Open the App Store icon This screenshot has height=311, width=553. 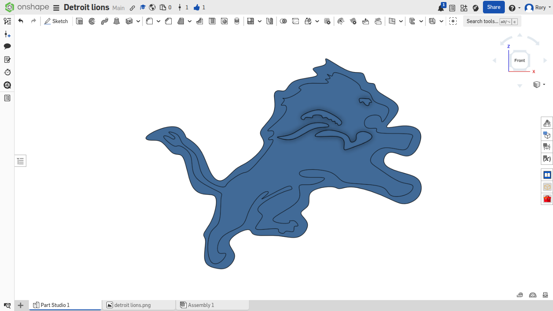464,8
